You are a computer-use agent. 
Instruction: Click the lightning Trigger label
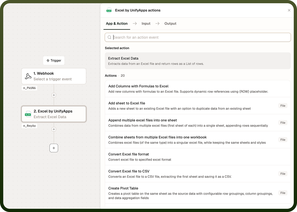point(54,60)
